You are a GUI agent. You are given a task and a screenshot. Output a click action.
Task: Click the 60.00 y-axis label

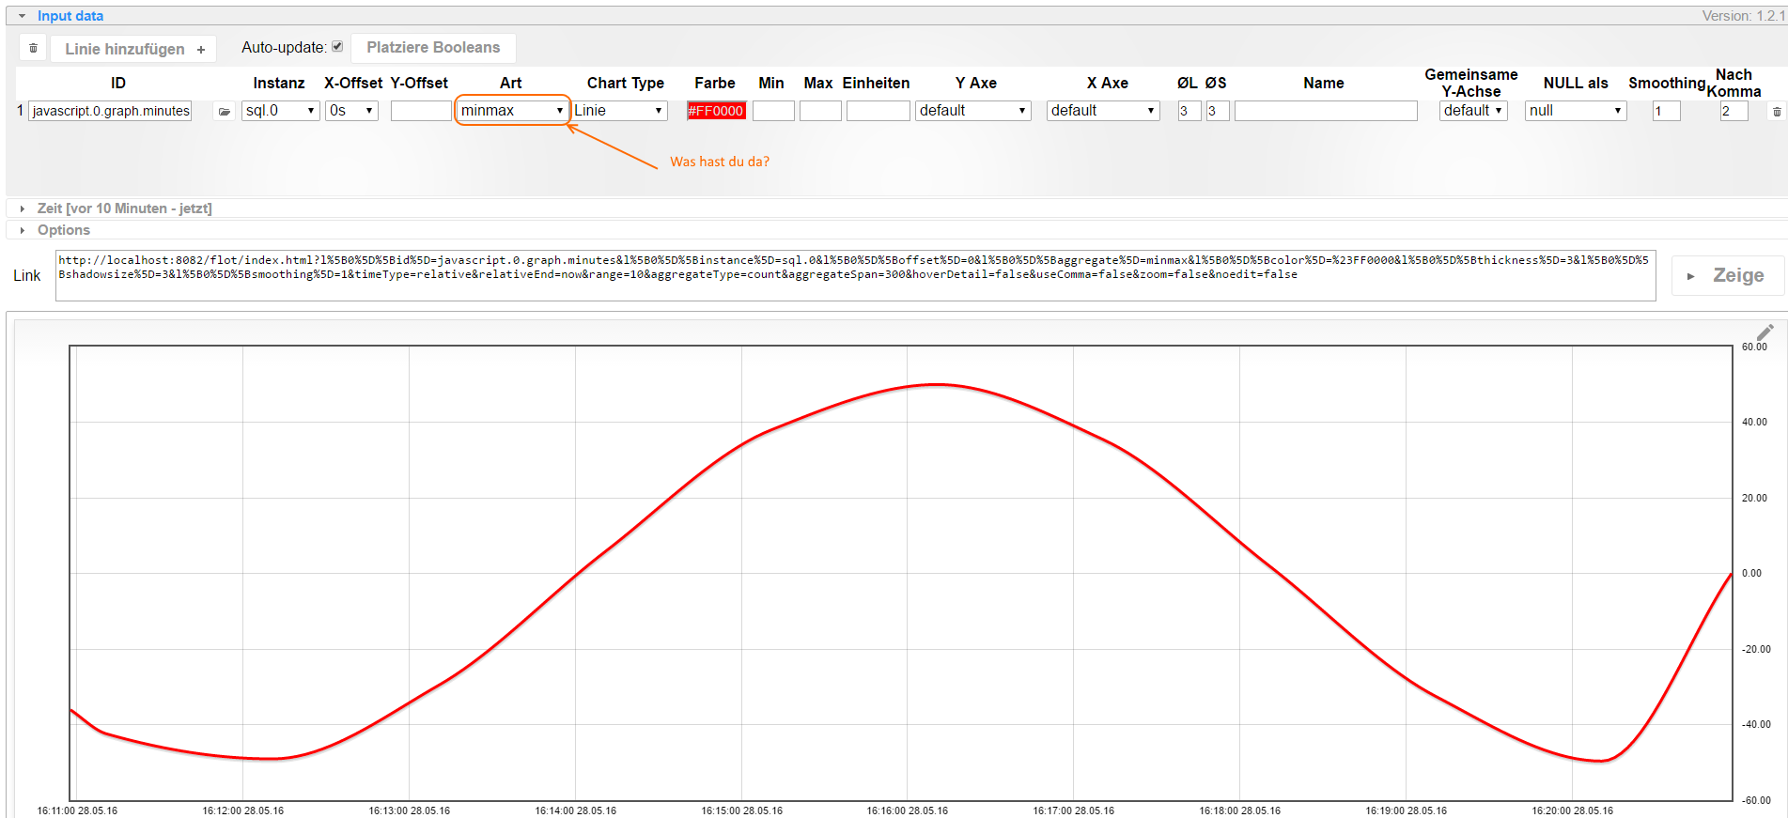click(1754, 347)
